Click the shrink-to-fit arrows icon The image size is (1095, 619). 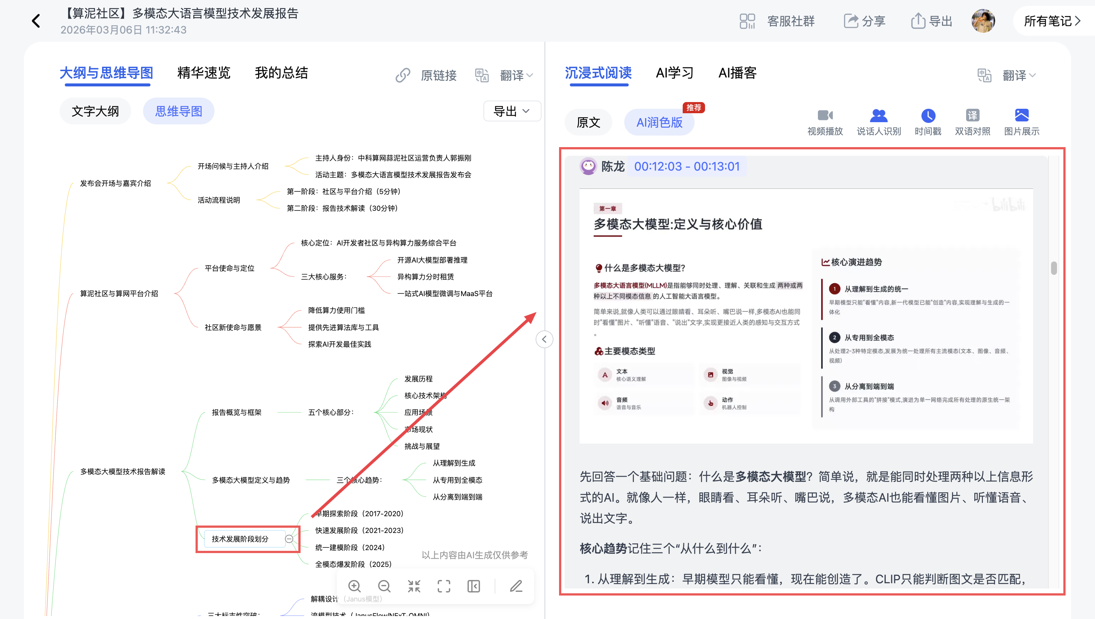point(414,586)
